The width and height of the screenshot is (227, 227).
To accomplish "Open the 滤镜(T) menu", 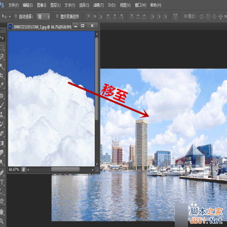I will click(99, 5).
